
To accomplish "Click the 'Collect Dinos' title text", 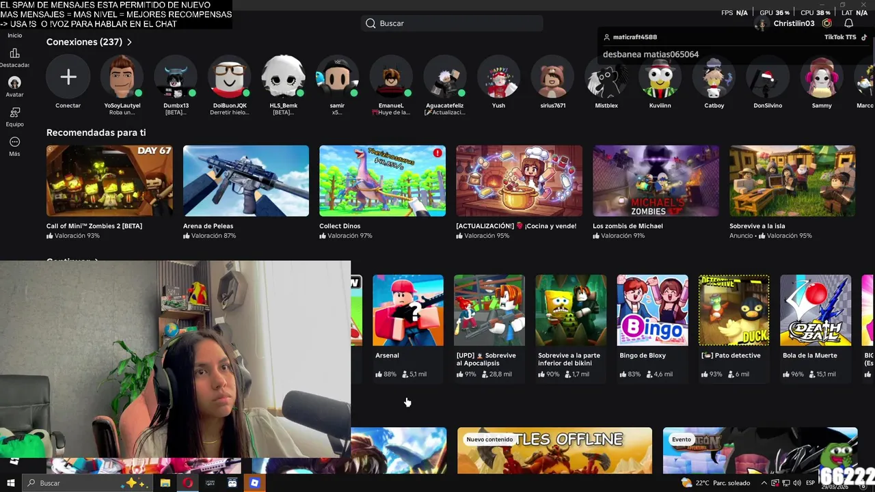I will 340,226.
